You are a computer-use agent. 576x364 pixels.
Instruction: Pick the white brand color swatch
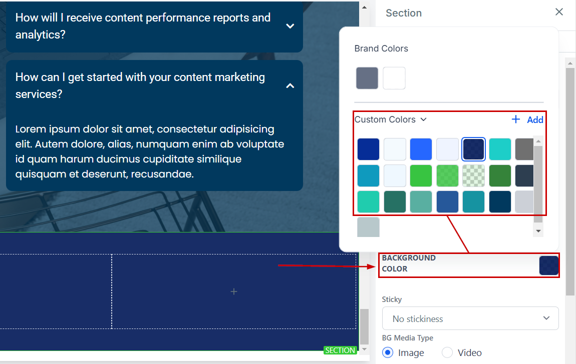click(394, 78)
